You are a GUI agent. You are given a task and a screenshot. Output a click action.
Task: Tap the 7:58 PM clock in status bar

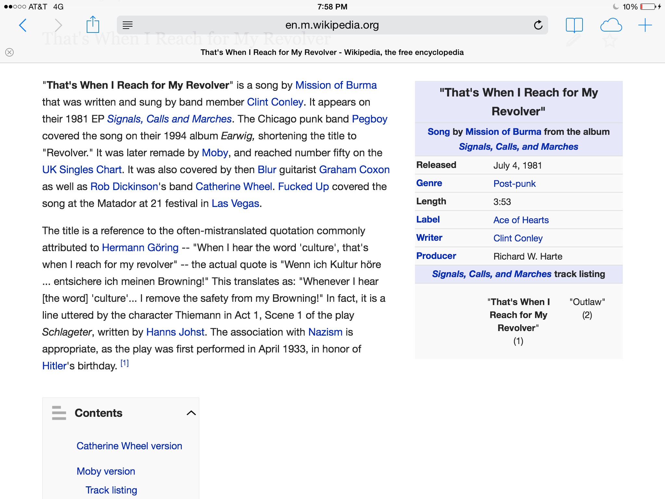tap(332, 6)
